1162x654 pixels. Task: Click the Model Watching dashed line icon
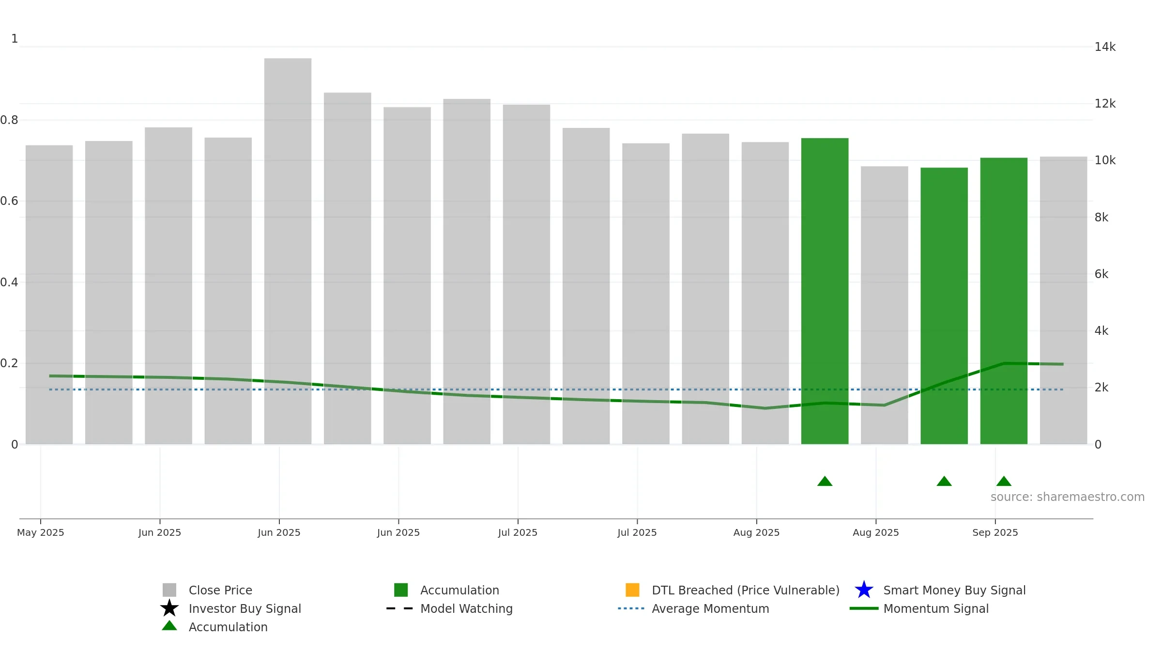click(400, 608)
